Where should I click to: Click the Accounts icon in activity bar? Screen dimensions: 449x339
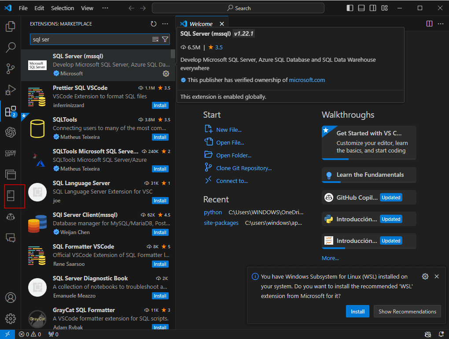[x=10, y=298]
